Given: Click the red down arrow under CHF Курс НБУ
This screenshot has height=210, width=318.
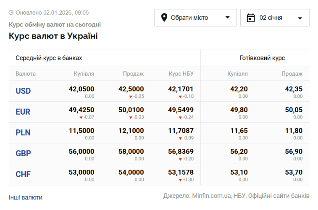Looking at the screenshot, I should 180,180.
